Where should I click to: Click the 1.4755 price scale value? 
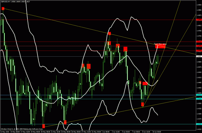[199, 36]
